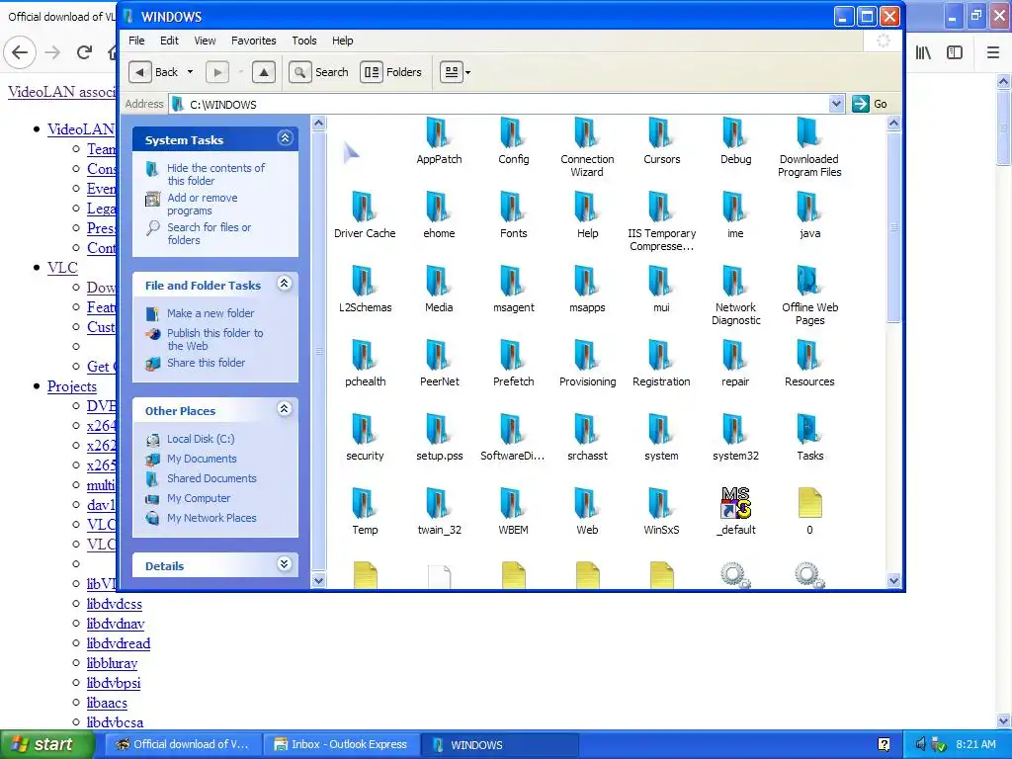1012x759 pixels.
Task: Click task pane scrollbar up arrow
Action: click(x=319, y=123)
